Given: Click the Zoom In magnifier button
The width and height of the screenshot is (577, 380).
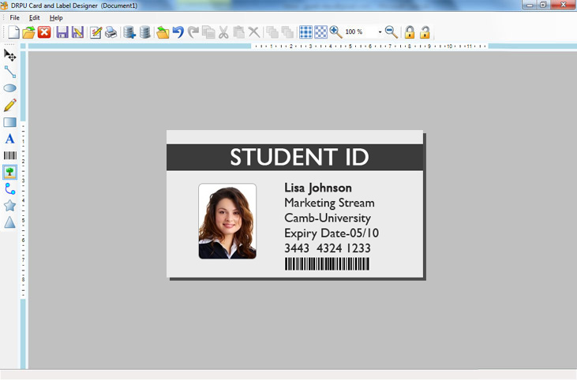Looking at the screenshot, I should pos(335,32).
